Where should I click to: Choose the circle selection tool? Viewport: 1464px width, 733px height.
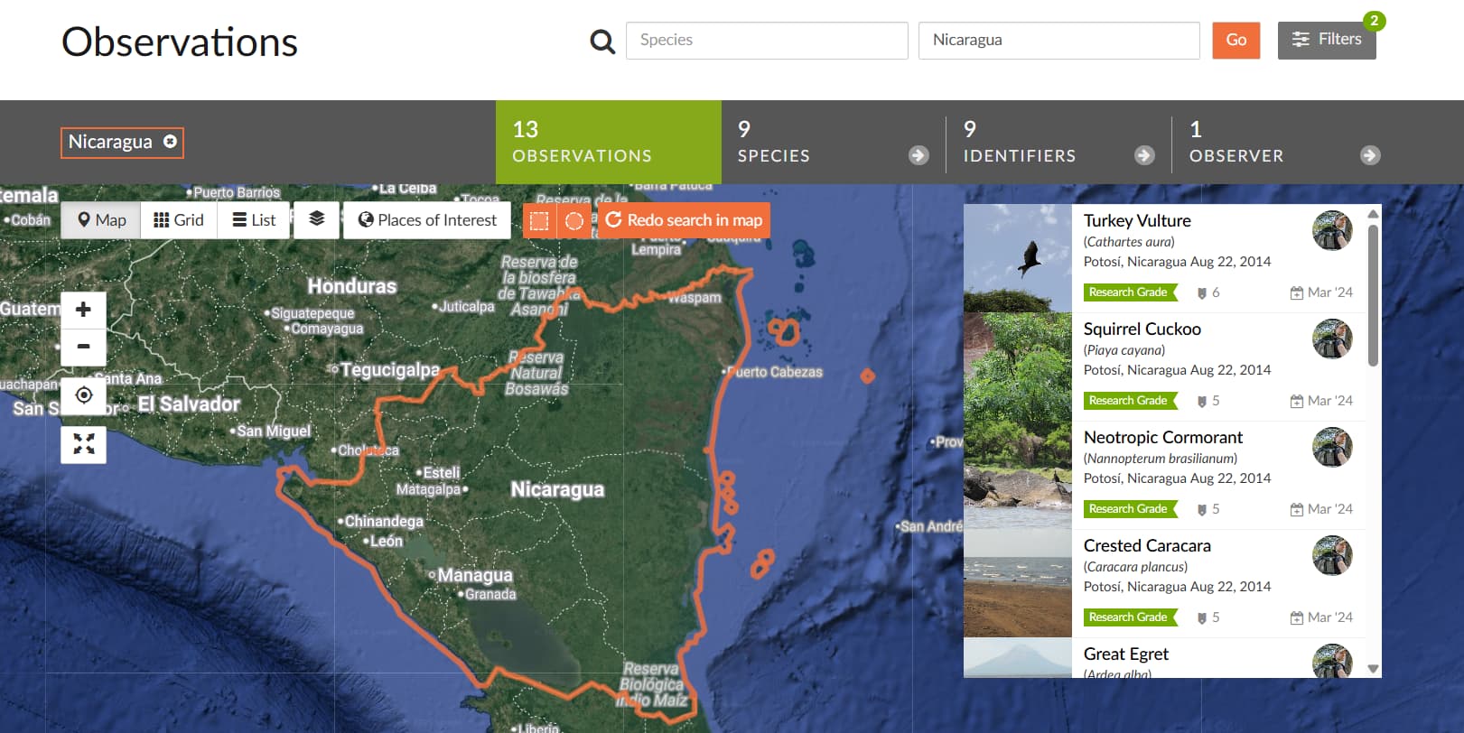click(573, 221)
